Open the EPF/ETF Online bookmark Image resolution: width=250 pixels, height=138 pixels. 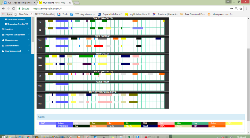[42, 14]
